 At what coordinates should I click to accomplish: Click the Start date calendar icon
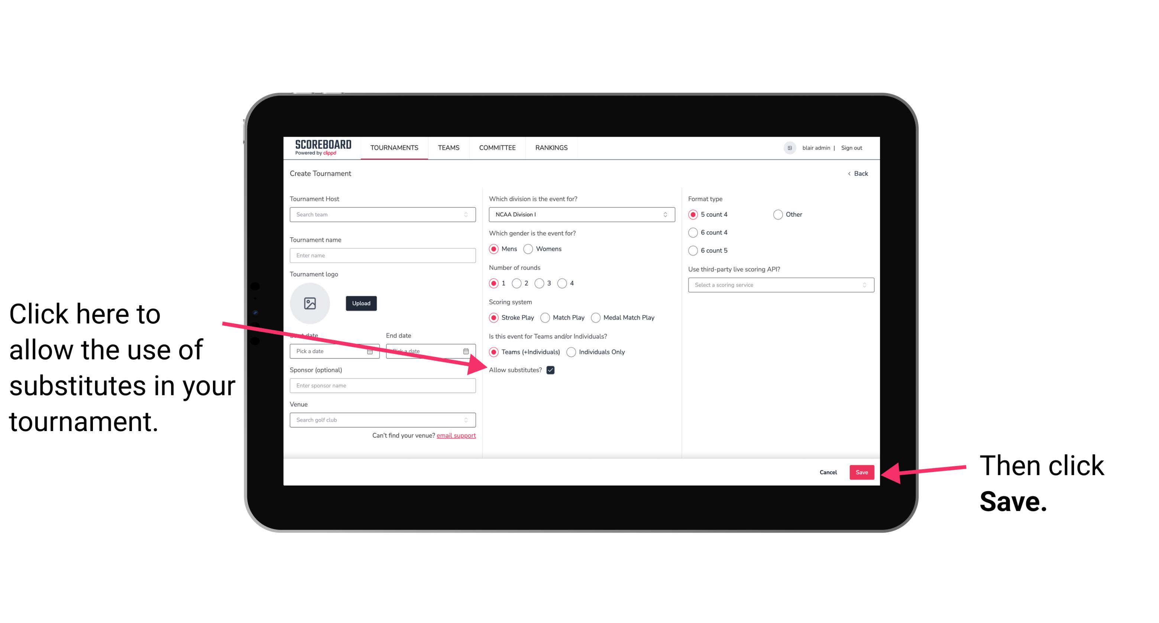click(x=372, y=350)
